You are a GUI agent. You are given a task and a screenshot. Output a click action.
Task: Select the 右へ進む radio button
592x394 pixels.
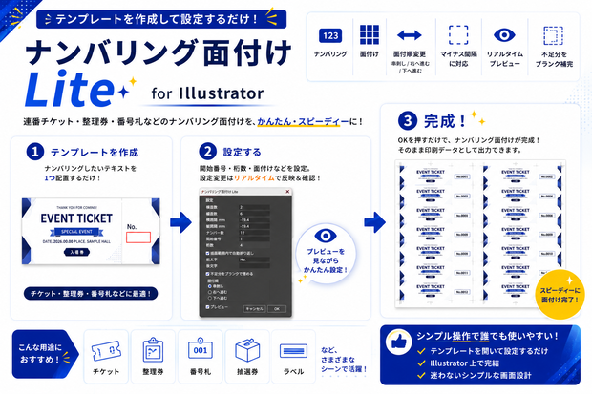coord(209,292)
